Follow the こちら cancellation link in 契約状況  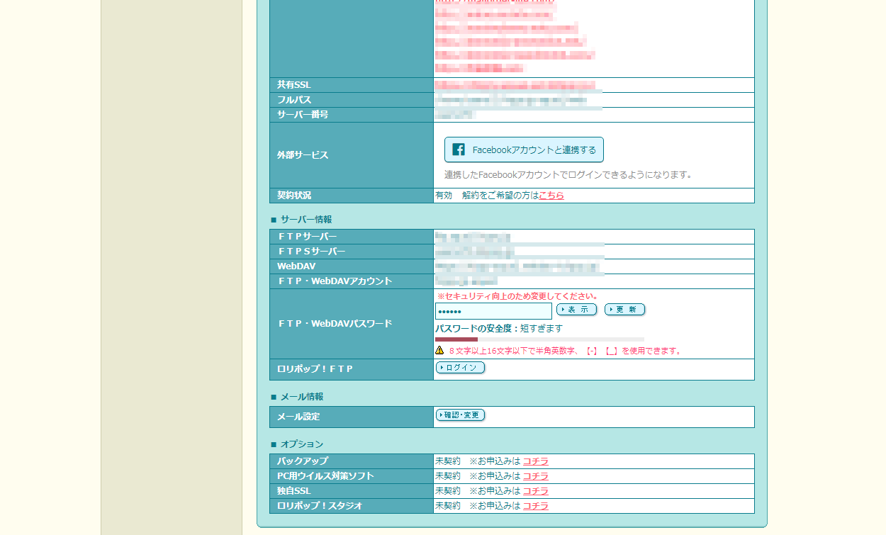[551, 196]
